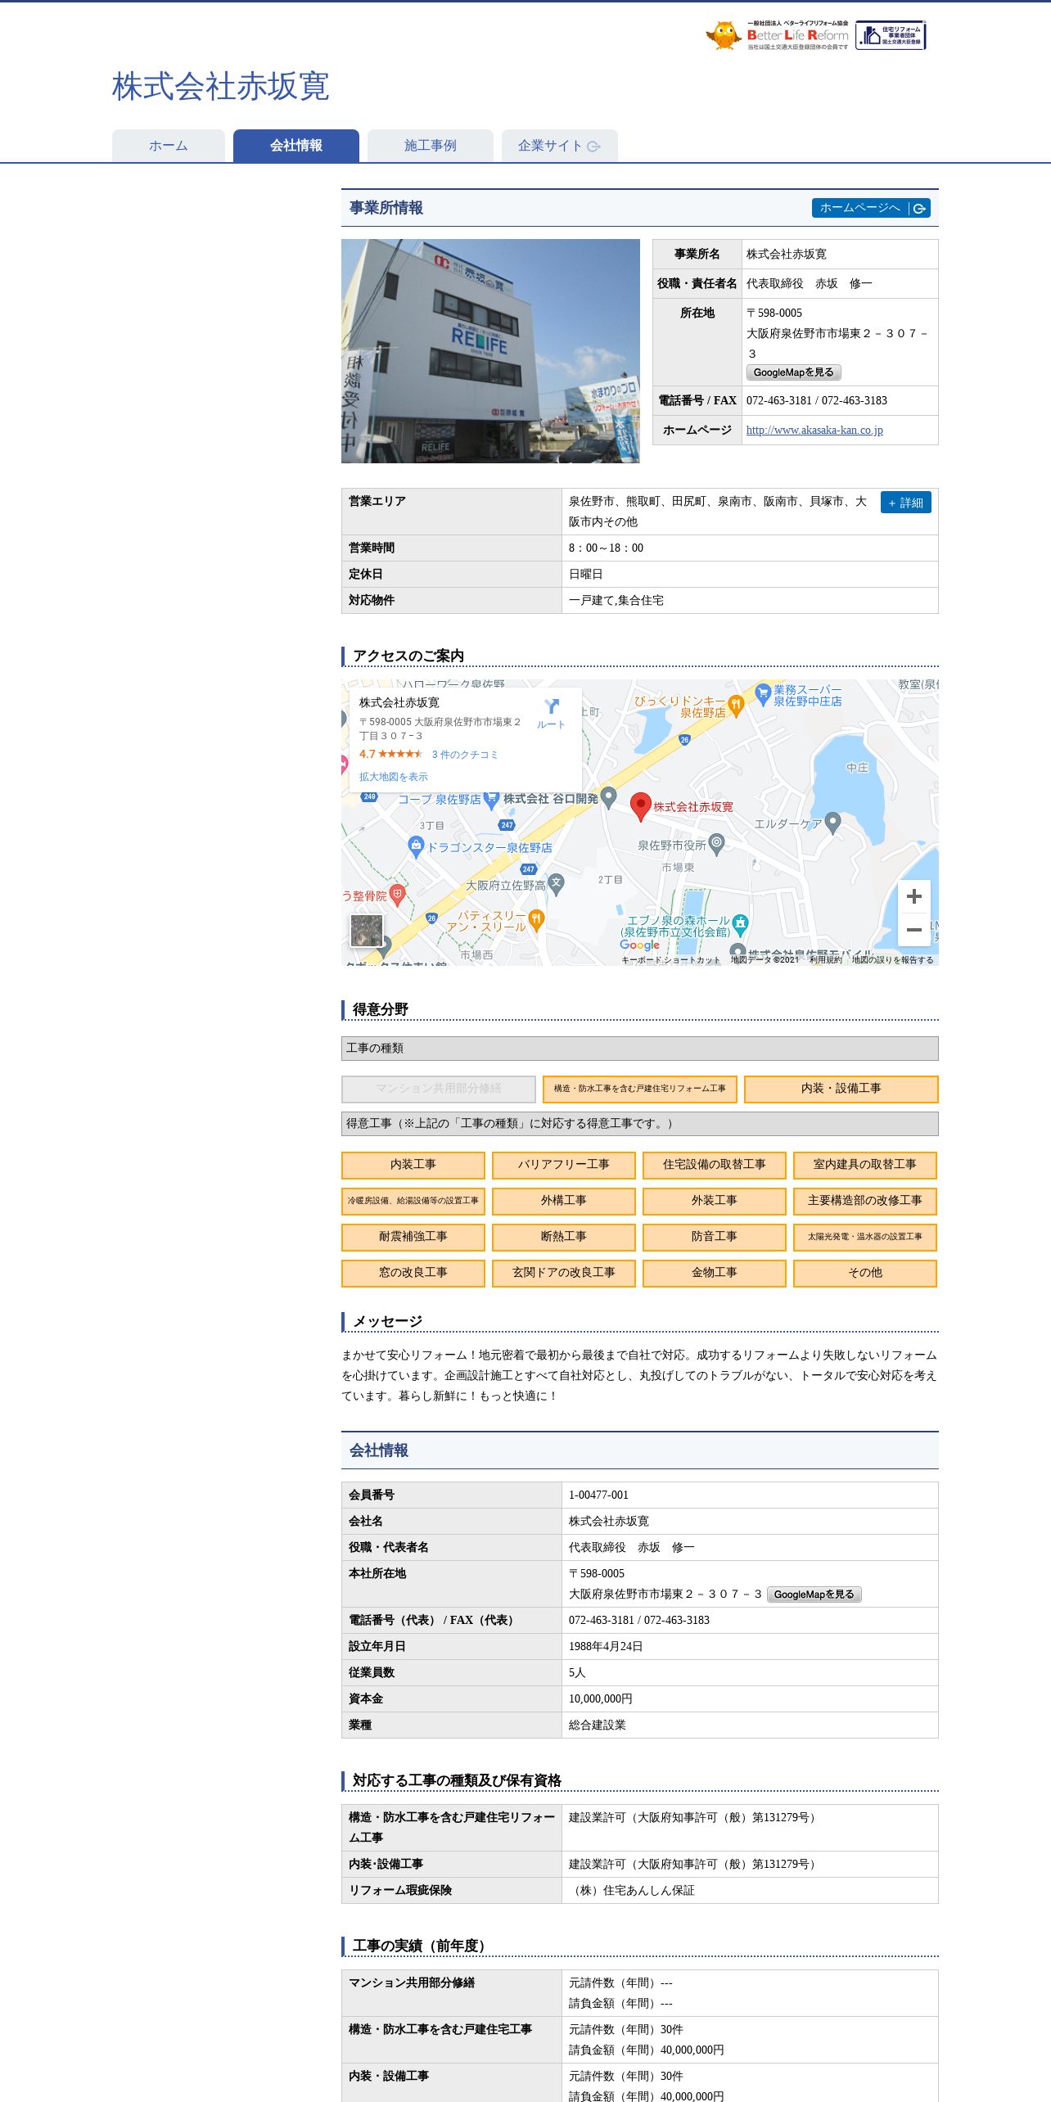Open キーボード ショートカット on map

671,960
